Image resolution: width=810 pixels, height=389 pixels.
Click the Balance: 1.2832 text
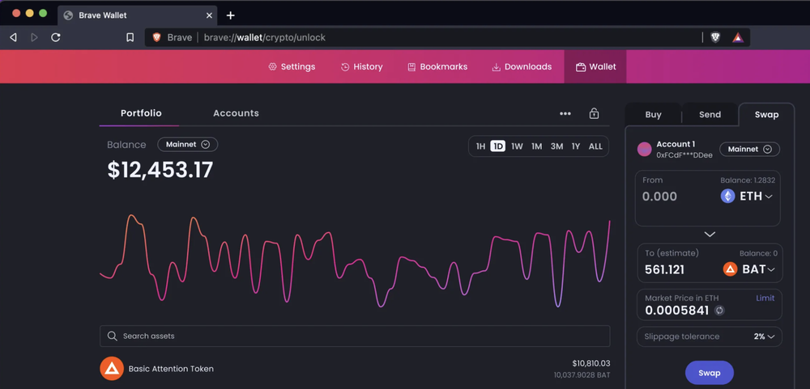[x=748, y=180]
